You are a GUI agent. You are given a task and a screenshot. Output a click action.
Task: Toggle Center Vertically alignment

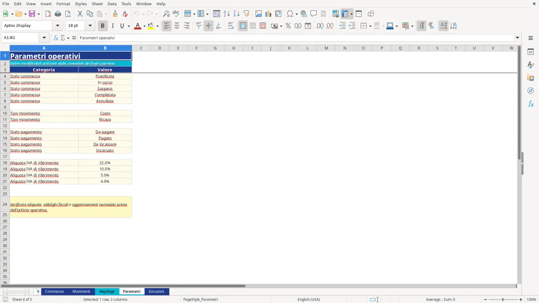[x=208, y=26]
